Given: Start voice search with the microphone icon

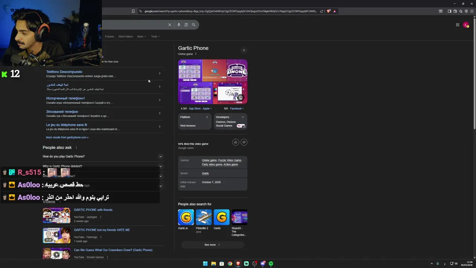Looking at the screenshot, I should click(179, 25).
